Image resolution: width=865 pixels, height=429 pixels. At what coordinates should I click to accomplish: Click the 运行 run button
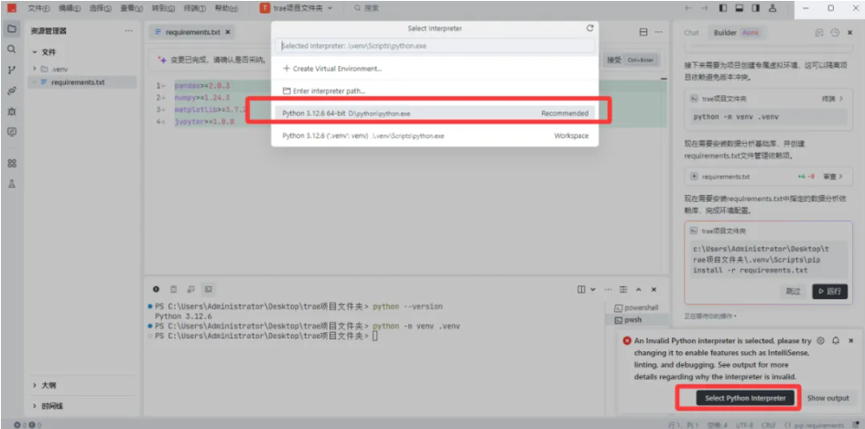coord(829,291)
